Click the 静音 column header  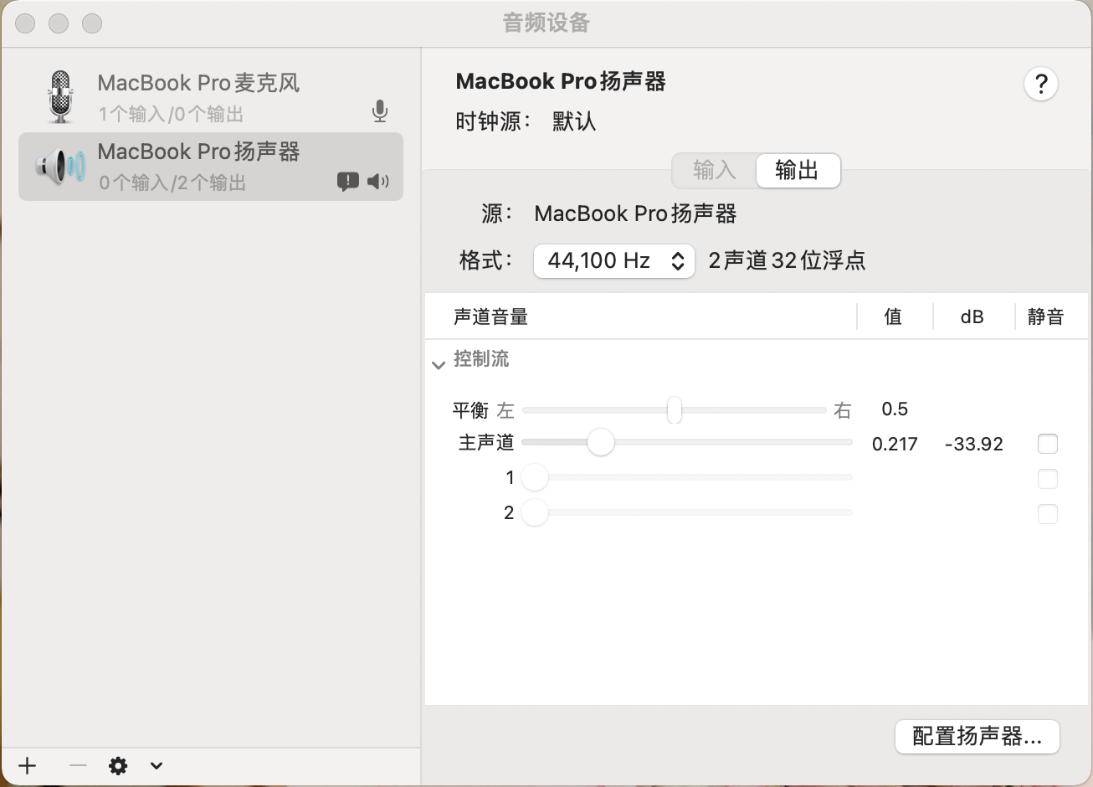tap(1045, 316)
